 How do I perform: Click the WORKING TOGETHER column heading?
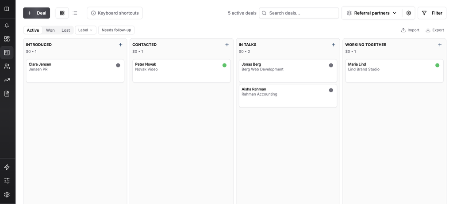pos(366,45)
